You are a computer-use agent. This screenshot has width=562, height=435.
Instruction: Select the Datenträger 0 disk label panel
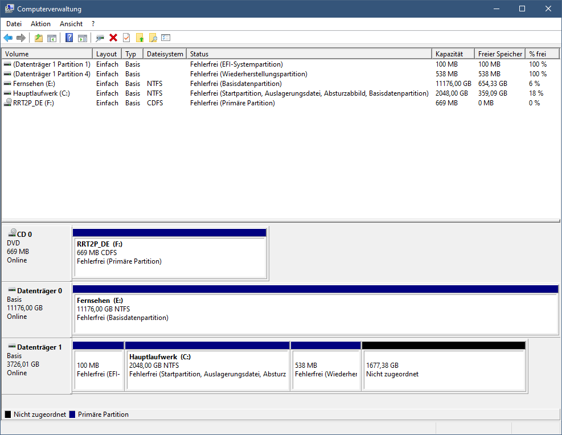click(36, 310)
